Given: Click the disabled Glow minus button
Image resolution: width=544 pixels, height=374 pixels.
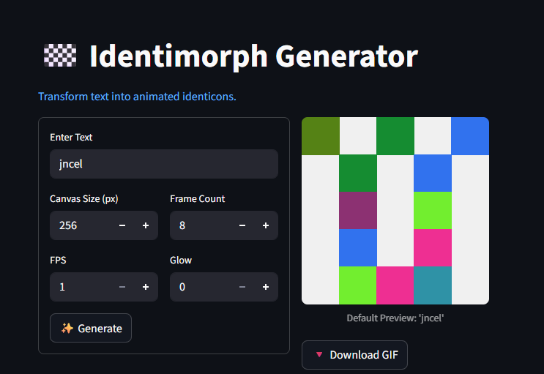Looking at the screenshot, I should 242,287.
